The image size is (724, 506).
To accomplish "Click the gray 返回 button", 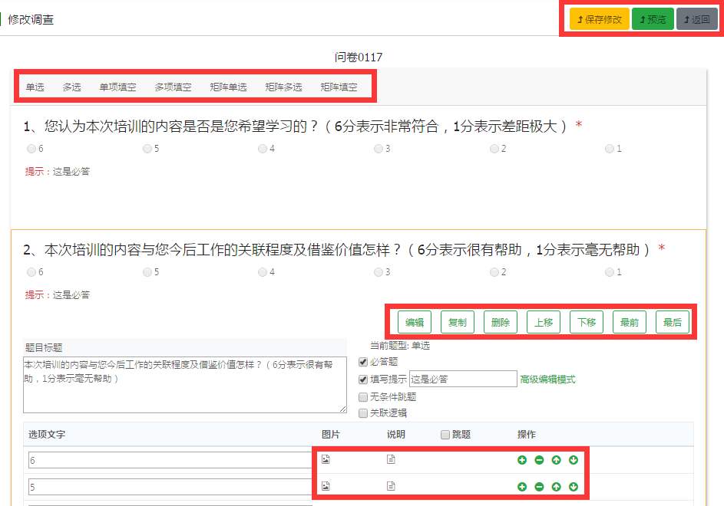I will click(697, 19).
